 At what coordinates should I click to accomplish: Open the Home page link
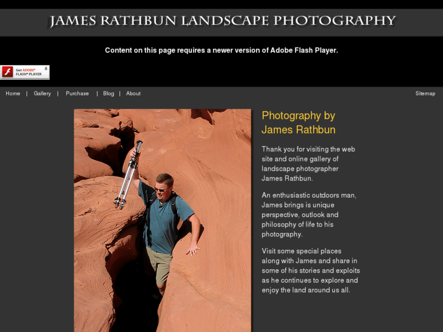pyautogui.click(x=13, y=94)
